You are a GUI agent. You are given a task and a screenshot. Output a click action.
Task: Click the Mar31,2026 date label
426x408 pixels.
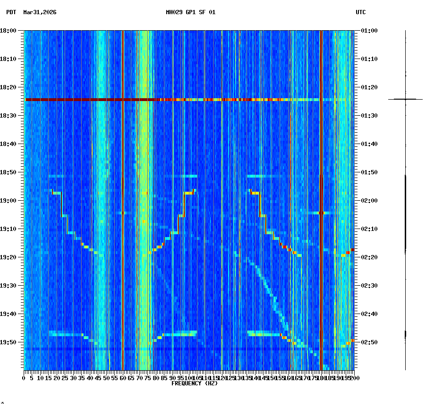point(39,13)
